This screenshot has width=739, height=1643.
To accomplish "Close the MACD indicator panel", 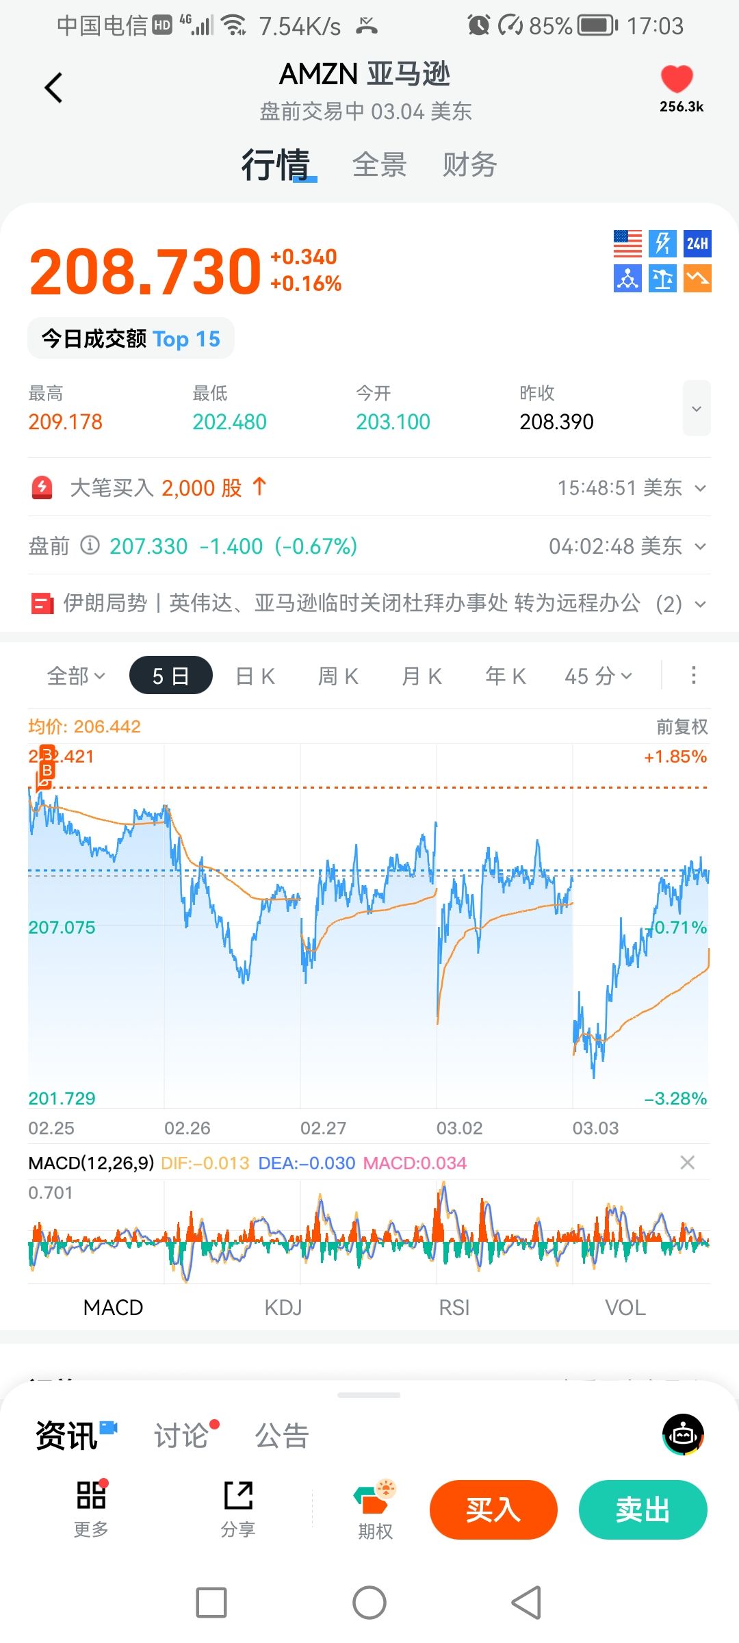I will (x=687, y=1162).
